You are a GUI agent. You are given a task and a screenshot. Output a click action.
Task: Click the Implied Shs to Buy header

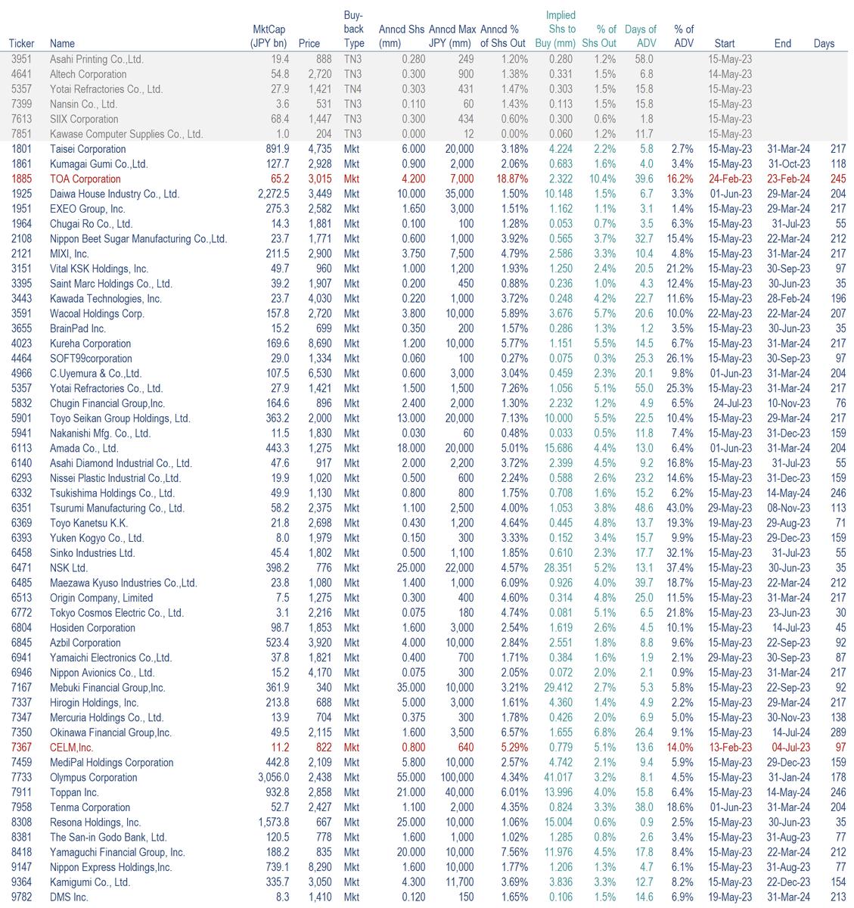(555, 30)
